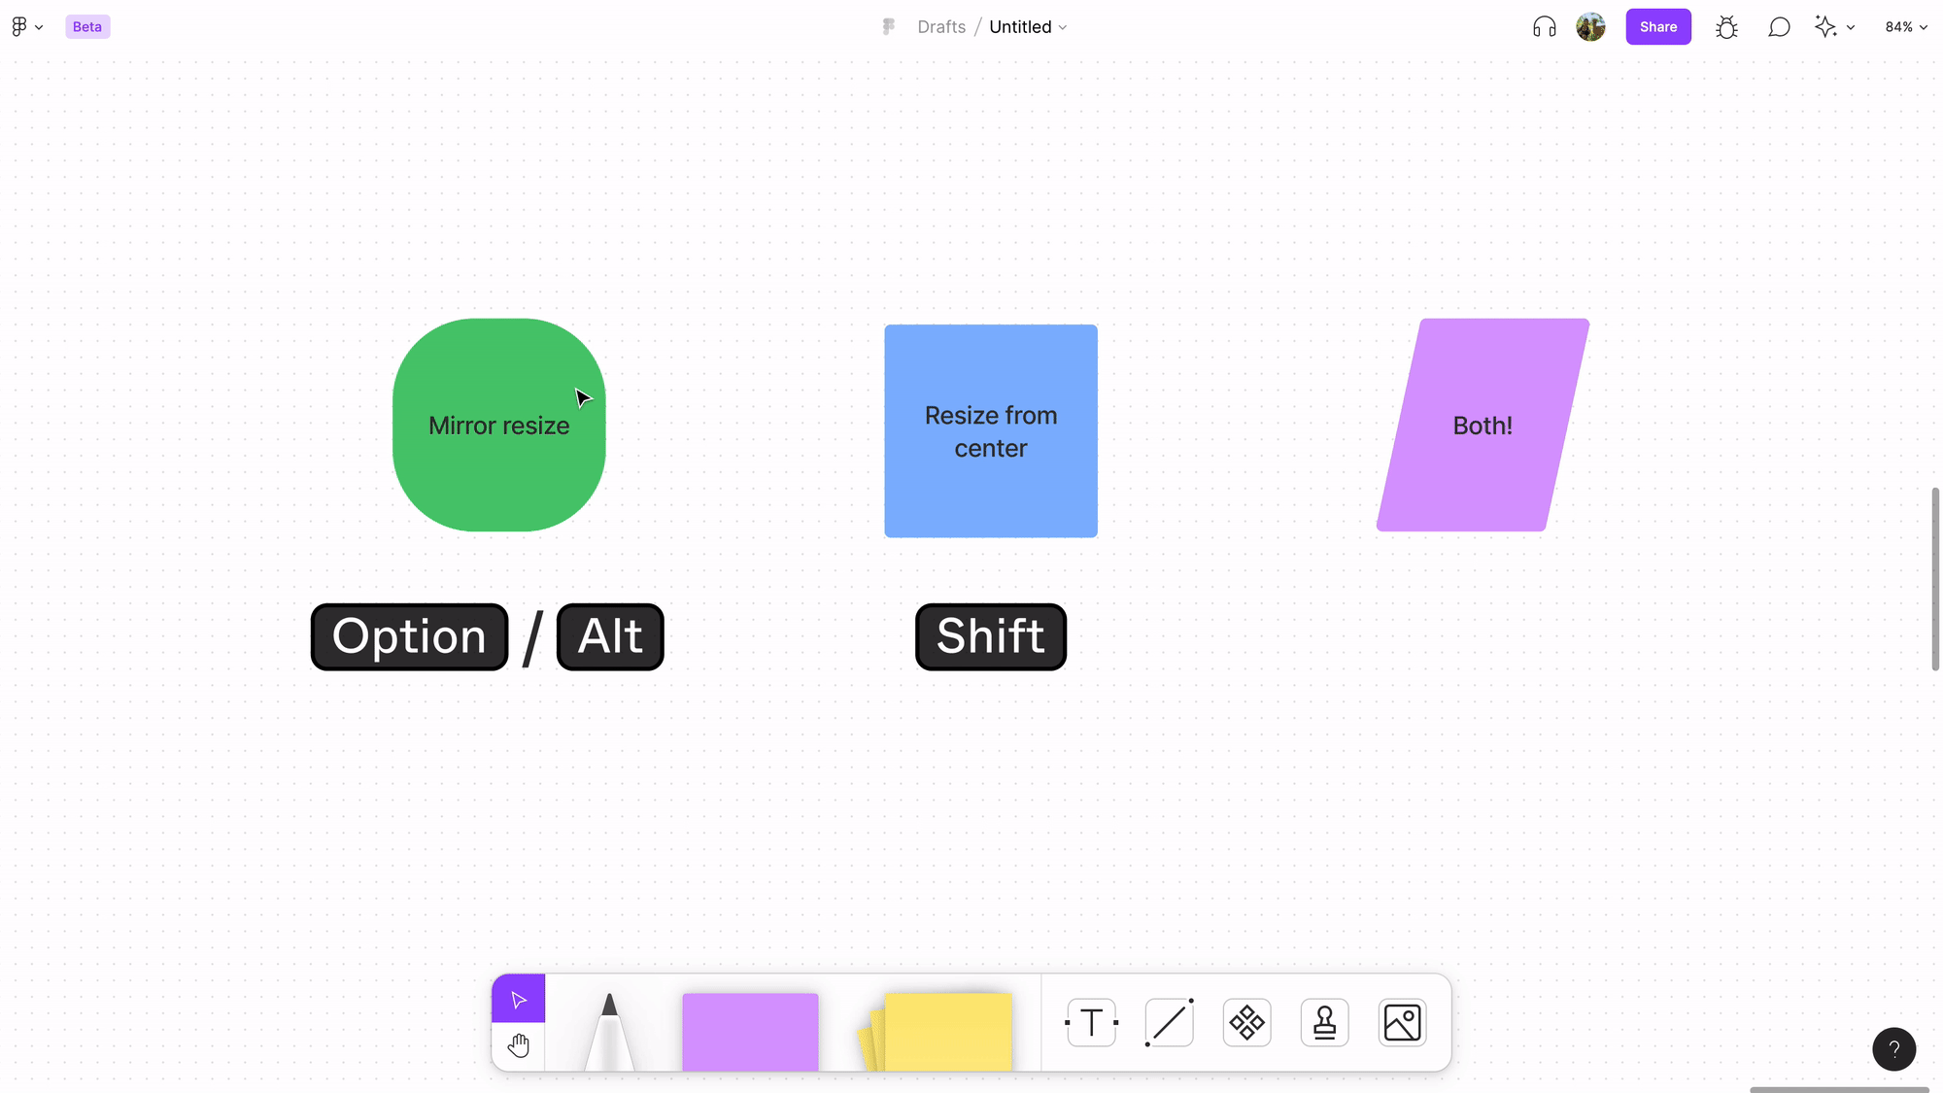1943x1093 pixels.
Task: Open the bug report icon
Action: tap(1726, 27)
